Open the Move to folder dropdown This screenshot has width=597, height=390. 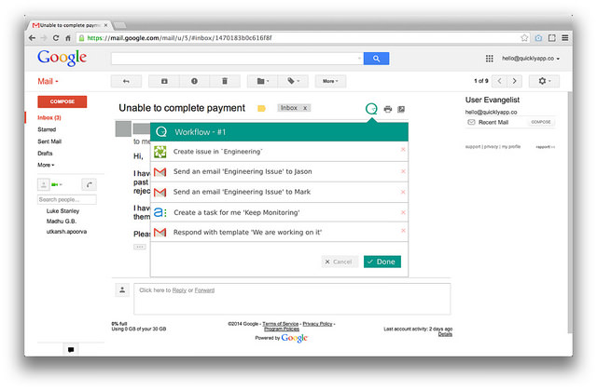(262, 81)
